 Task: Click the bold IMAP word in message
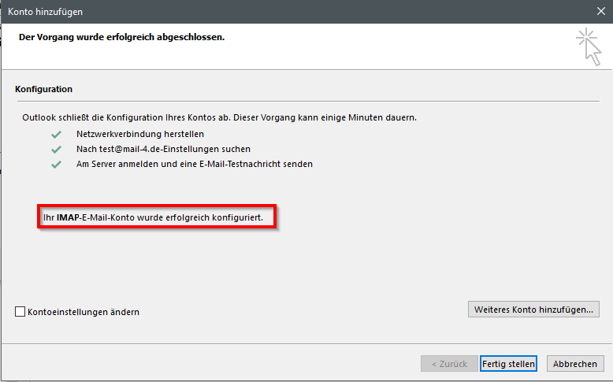[x=68, y=215]
